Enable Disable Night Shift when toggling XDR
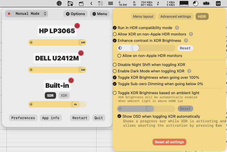 pyautogui.click(x=115, y=65)
